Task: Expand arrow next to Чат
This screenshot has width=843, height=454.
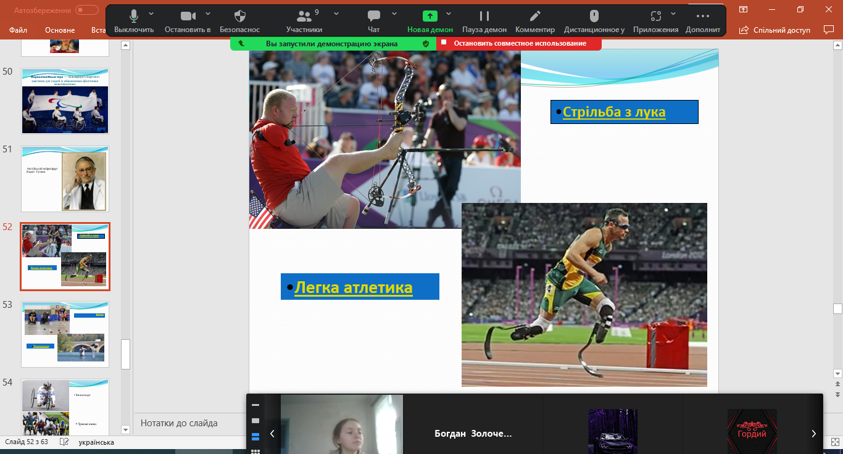Action: pyautogui.click(x=394, y=13)
